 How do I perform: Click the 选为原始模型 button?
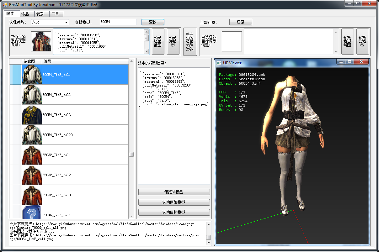click(x=174, y=202)
